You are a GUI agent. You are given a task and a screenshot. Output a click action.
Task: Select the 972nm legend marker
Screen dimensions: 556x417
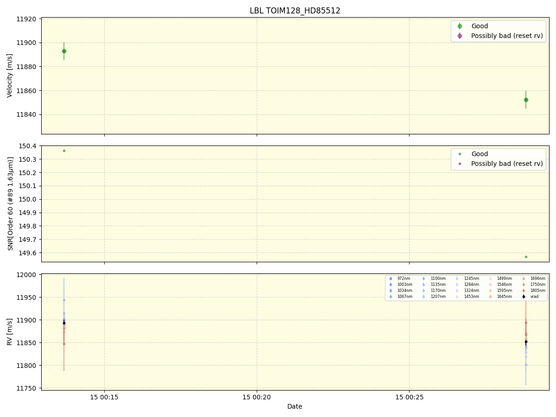pyautogui.click(x=390, y=278)
